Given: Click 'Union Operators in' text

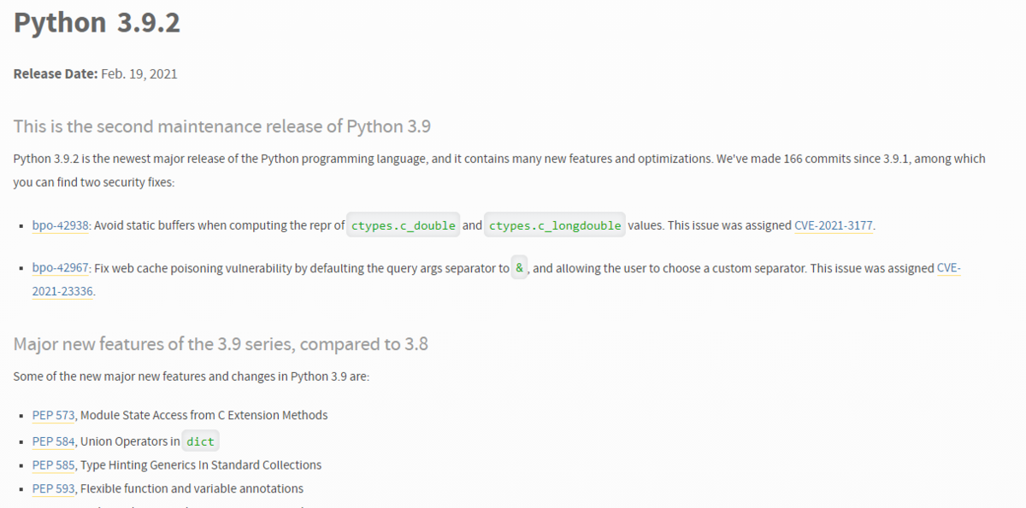Looking at the screenshot, I should 130,441.
